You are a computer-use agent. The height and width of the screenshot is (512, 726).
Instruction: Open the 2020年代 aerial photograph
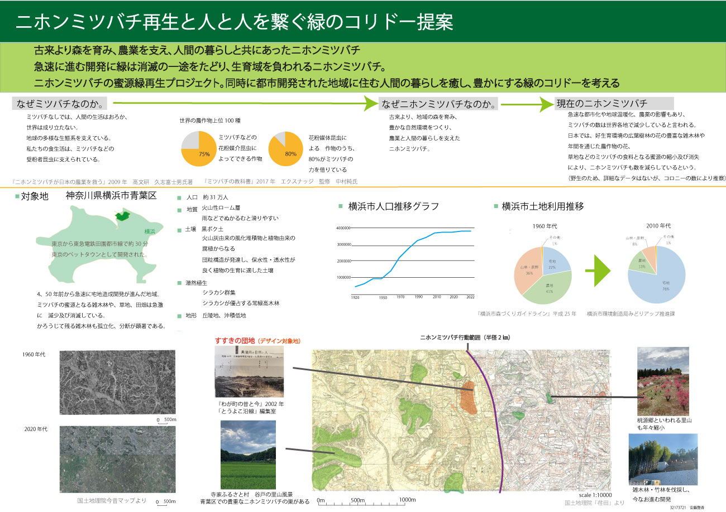pos(117,460)
